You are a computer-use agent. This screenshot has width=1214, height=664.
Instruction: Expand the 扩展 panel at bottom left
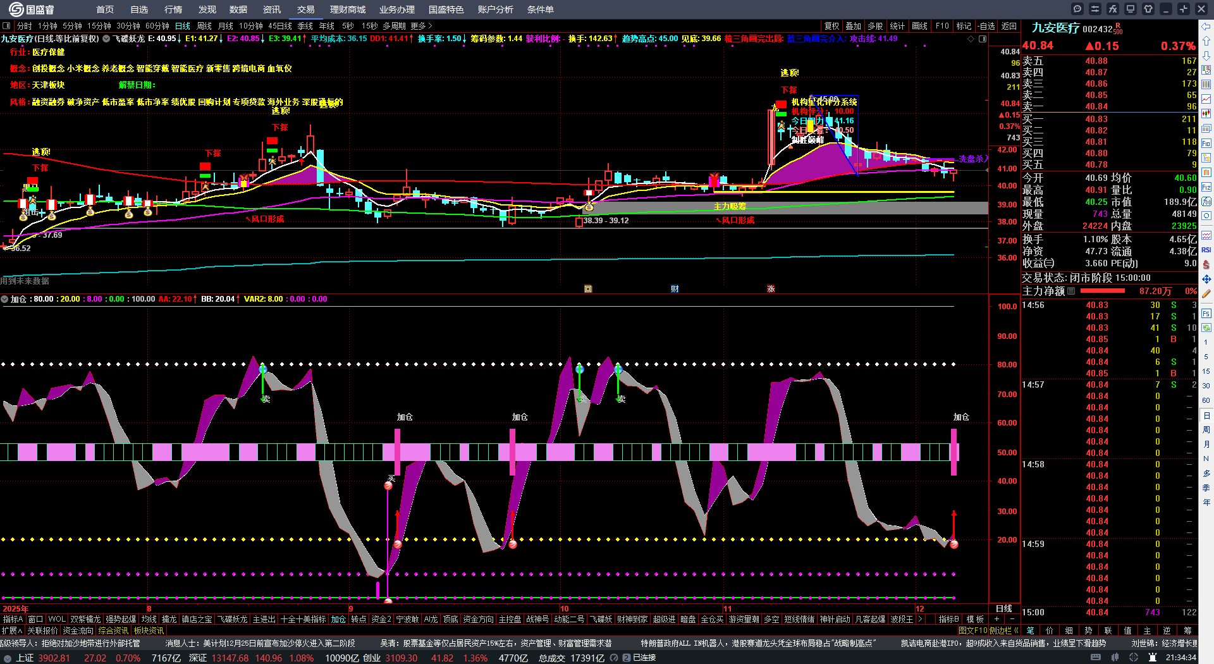coord(12,630)
